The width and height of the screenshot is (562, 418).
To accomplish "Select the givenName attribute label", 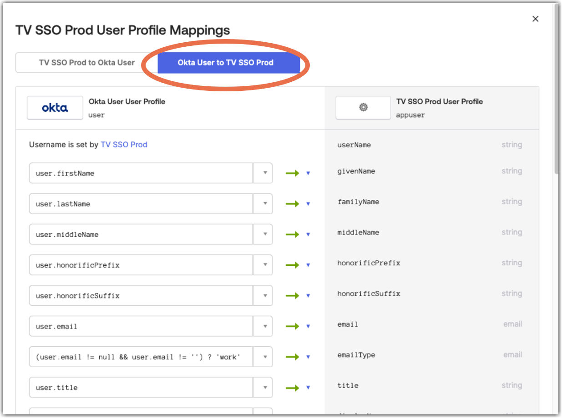I will 356,171.
